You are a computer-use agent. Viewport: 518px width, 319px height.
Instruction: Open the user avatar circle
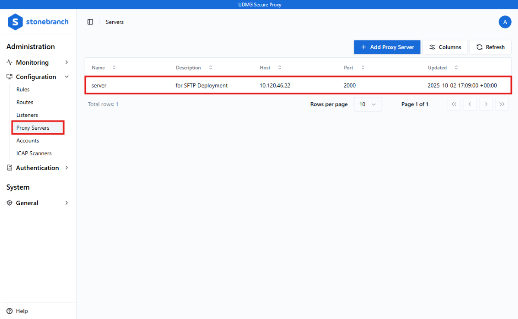[x=505, y=22]
